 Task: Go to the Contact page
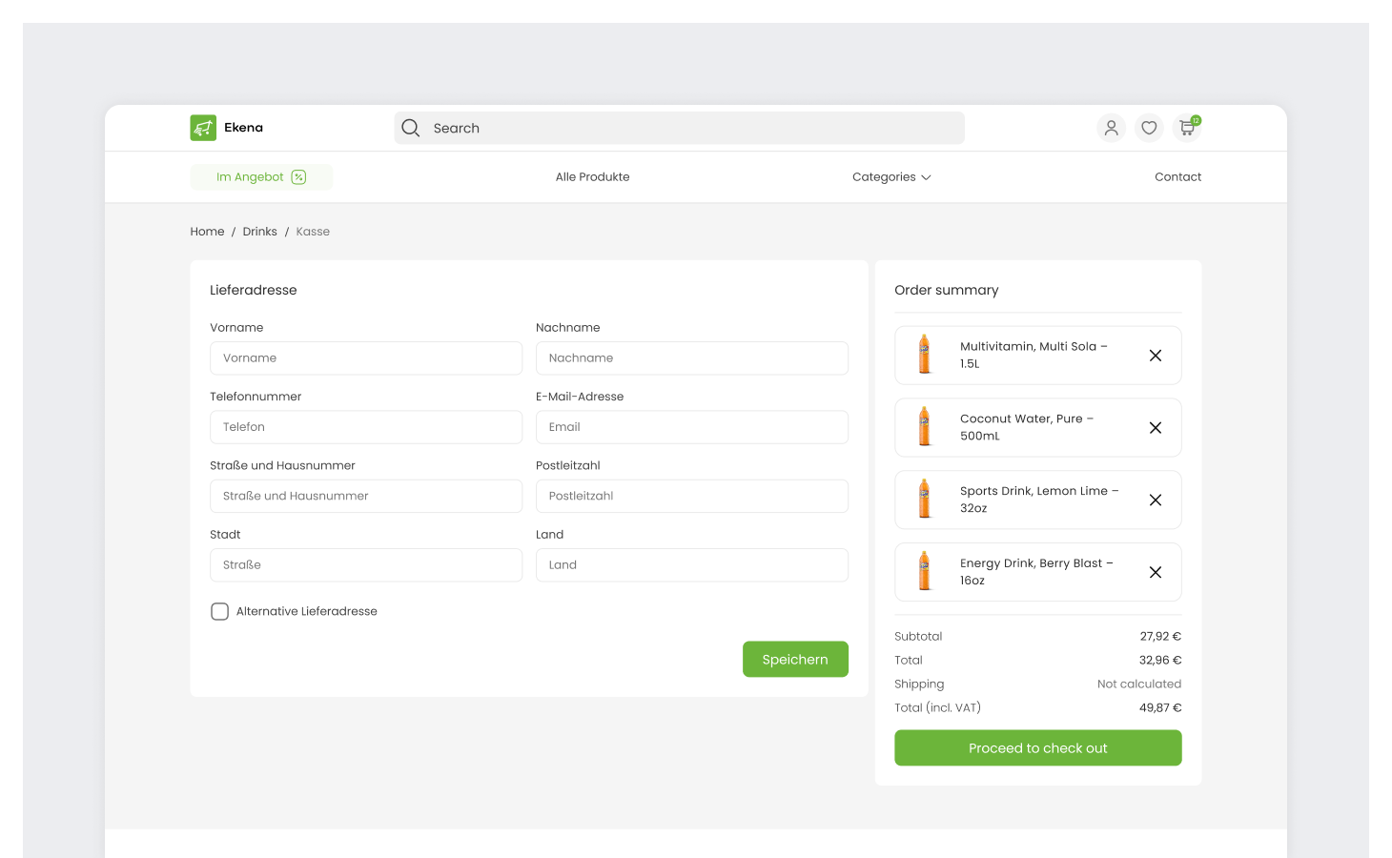pos(1177,177)
